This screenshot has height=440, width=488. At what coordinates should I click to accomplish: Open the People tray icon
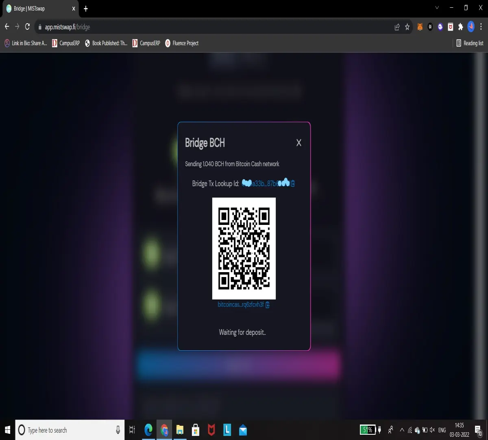click(391, 430)
